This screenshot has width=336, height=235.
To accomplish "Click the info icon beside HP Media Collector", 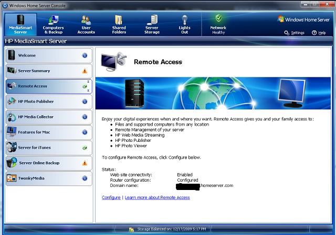I will (85, 117).
